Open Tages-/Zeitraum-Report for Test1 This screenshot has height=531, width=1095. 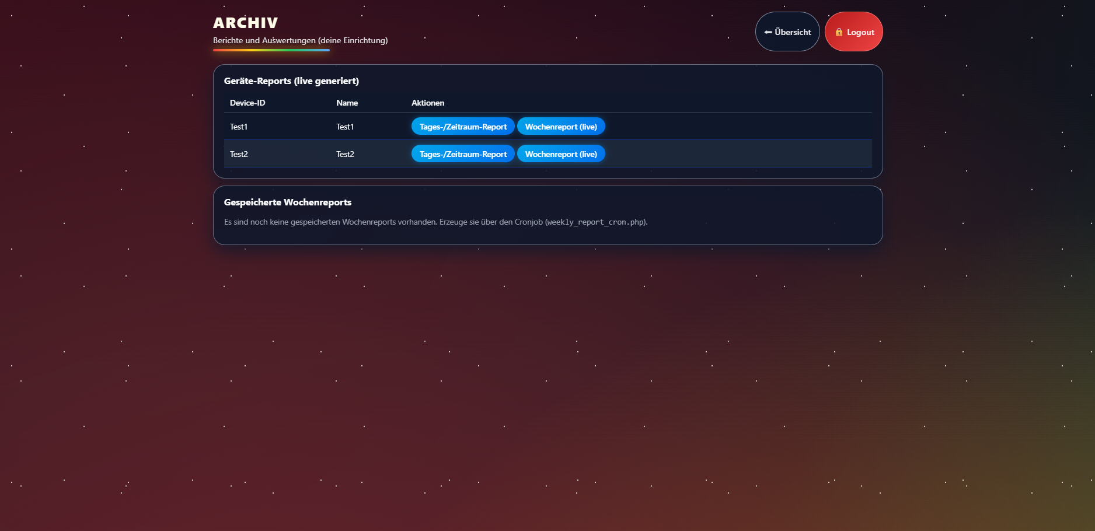point(463,126)
